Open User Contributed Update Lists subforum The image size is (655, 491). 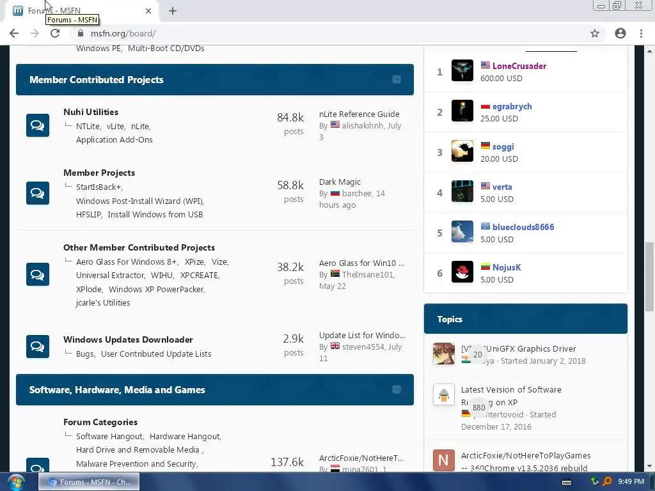(156, 354)
